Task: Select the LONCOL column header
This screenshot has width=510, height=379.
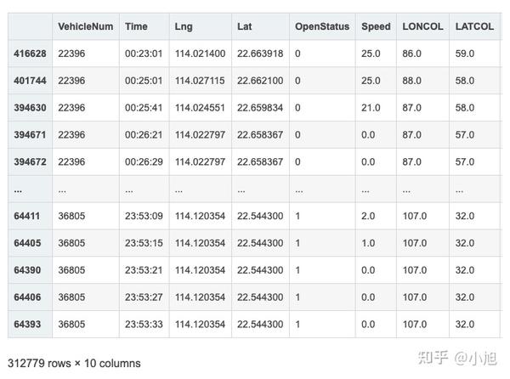Action: [x=422, y=26]
